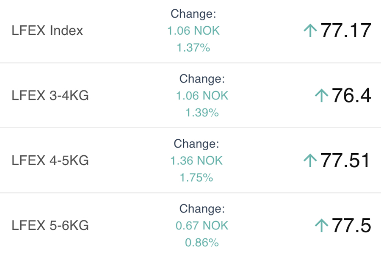
Task: Open the LFEX 5-6KG row label
Action: pyautogui.click(x=50, y=225)
